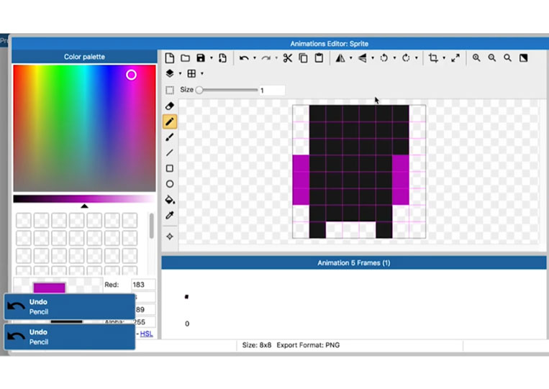Select frame 0 thumbnail in animation panel
The width and height of the screenshot is (549, 389).
186,297
